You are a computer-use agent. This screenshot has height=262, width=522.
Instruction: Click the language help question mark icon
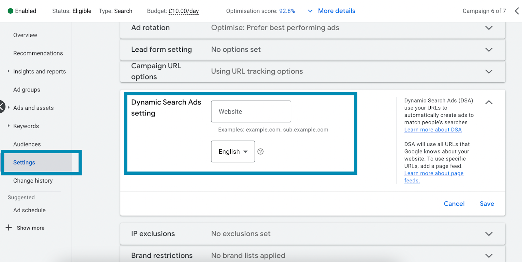[x=260, y=151]
